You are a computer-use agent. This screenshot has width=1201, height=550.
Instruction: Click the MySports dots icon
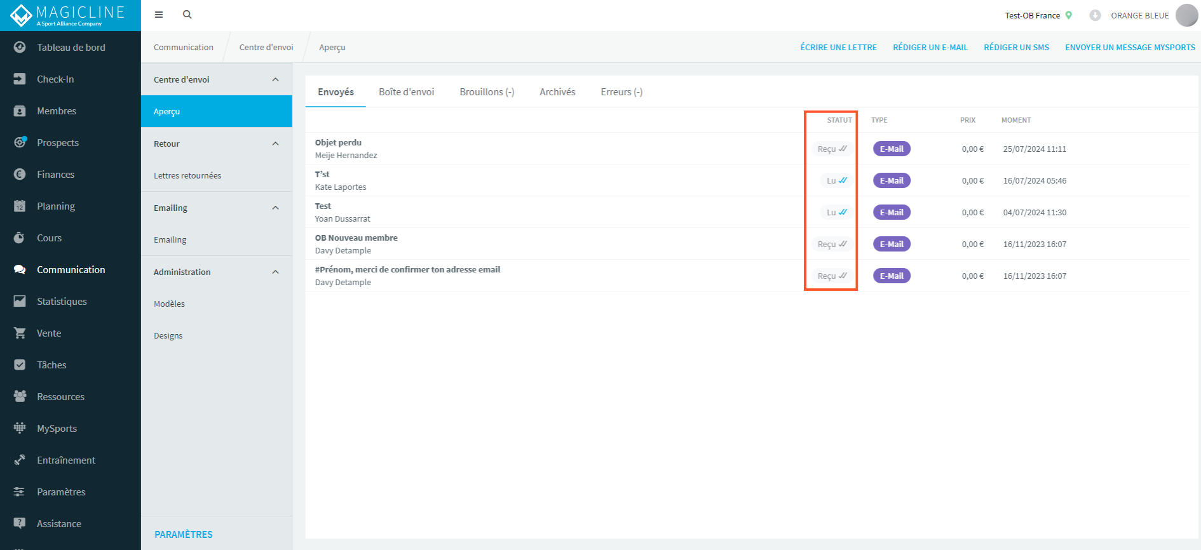(x=20, y=428)
